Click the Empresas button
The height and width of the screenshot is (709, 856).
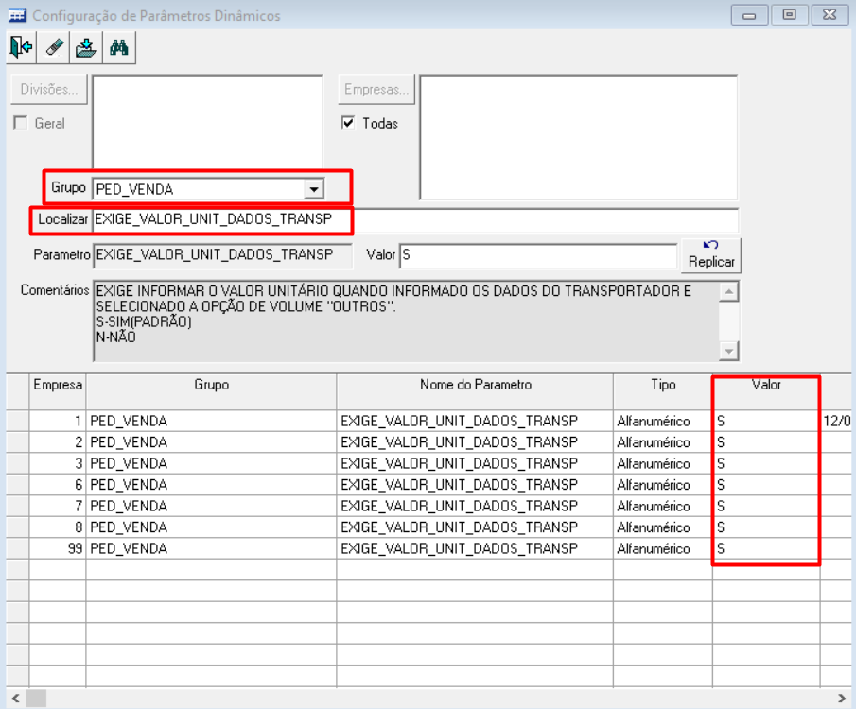click(x=376, y=90)
